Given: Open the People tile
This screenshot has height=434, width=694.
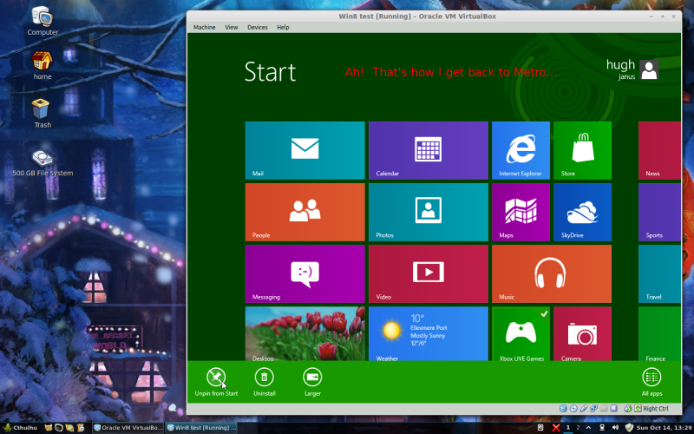Looking at the screenshot, I should point(305,212).
